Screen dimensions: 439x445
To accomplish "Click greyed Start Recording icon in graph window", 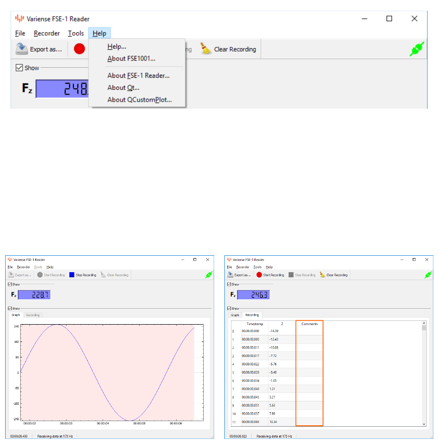I will tap(40, 274).
